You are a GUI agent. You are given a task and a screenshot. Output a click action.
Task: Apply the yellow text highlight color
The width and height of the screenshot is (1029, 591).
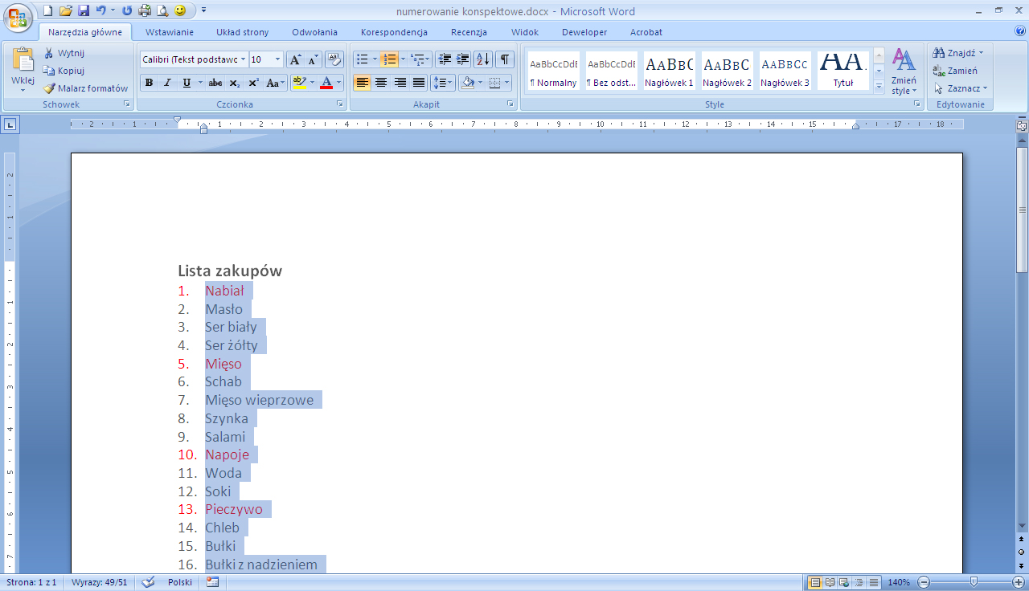click(x=299, y=83)
